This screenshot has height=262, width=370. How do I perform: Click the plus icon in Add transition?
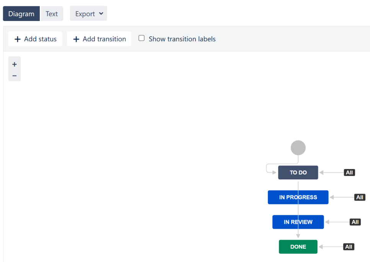(x=76, y=39)
